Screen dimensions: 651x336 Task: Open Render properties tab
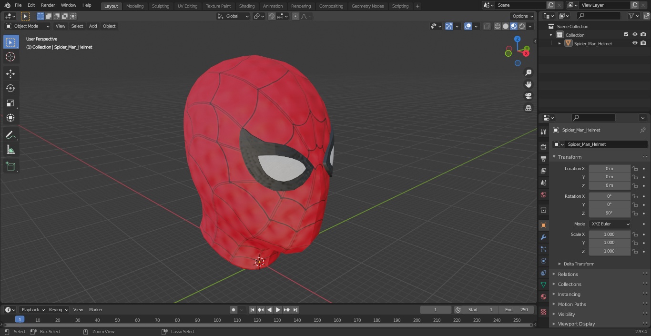[x=543, y=147]
